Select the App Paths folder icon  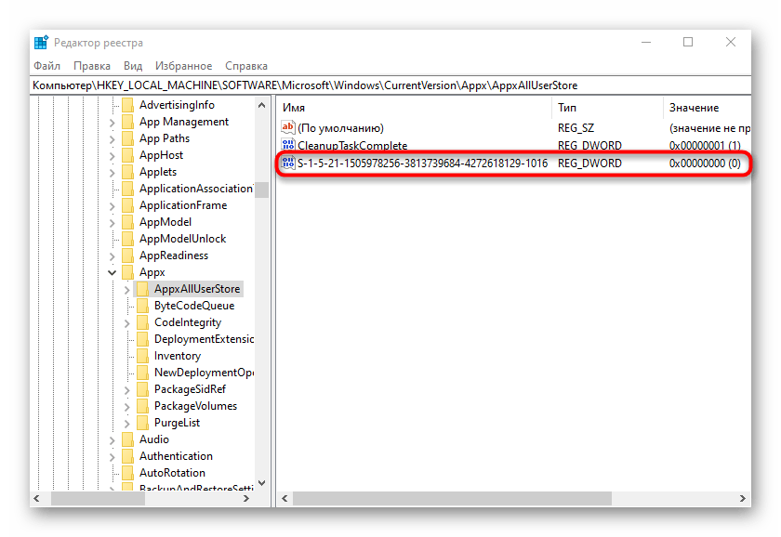[x=128, y=138]
